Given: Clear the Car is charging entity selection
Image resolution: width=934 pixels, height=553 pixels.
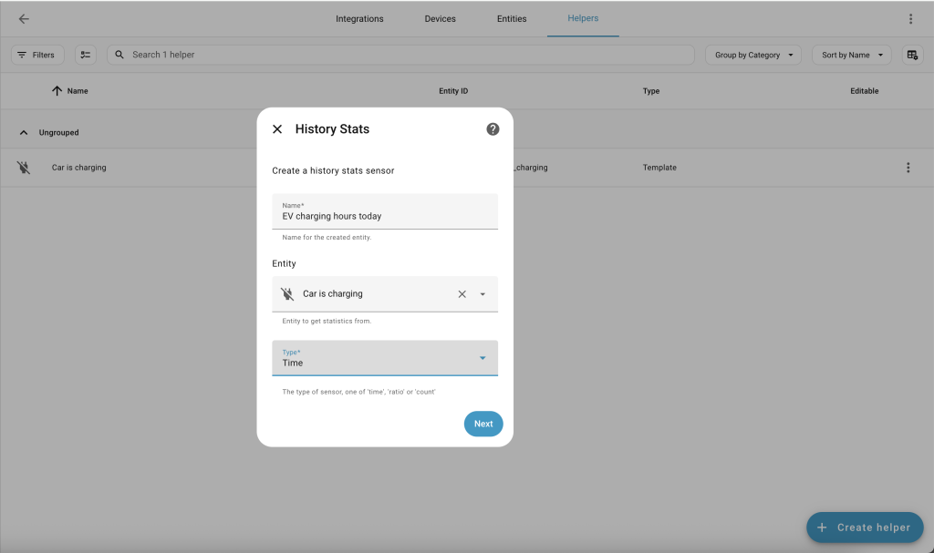Looking at the screenshot, I should [x=462, y=294].
